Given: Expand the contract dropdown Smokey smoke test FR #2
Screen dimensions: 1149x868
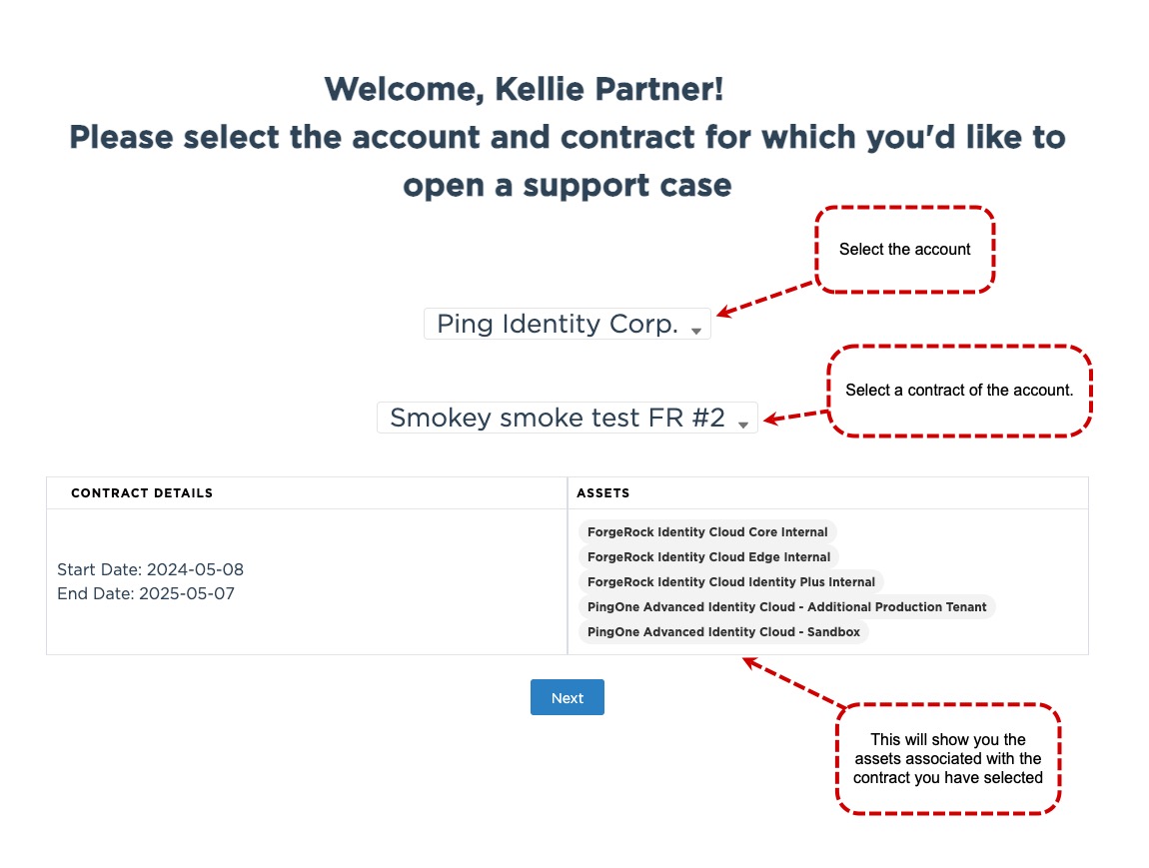Looking at the screenshot, I should click(567, 417).
